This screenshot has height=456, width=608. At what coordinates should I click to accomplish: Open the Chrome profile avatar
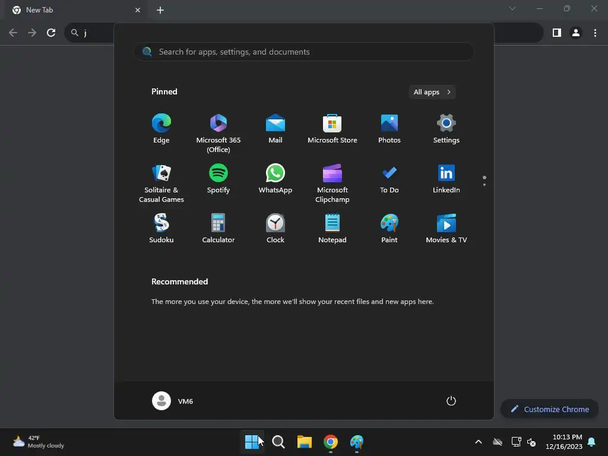coord(576,33)
